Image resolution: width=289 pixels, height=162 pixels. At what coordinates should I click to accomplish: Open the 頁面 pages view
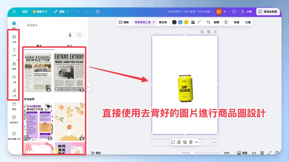click(x=242, y=153)
